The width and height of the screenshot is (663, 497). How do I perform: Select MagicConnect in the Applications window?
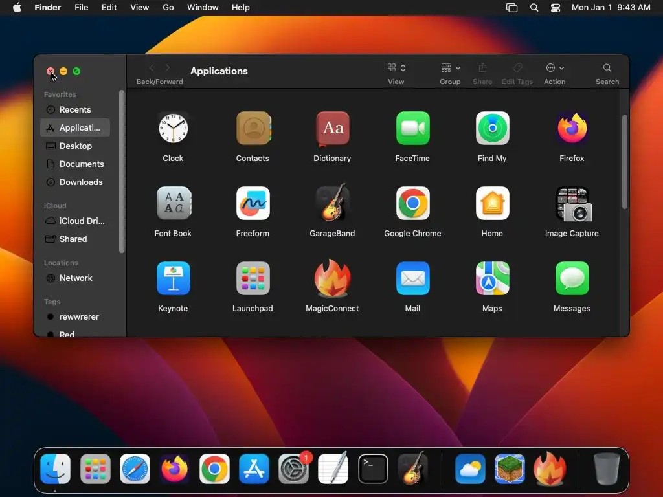[332, 278]
